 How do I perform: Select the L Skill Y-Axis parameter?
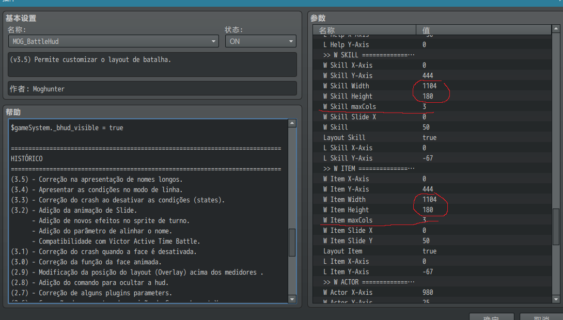click(432, 158)
